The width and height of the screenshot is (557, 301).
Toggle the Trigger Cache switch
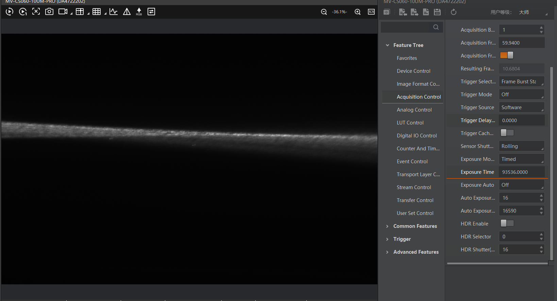(507, 133)
